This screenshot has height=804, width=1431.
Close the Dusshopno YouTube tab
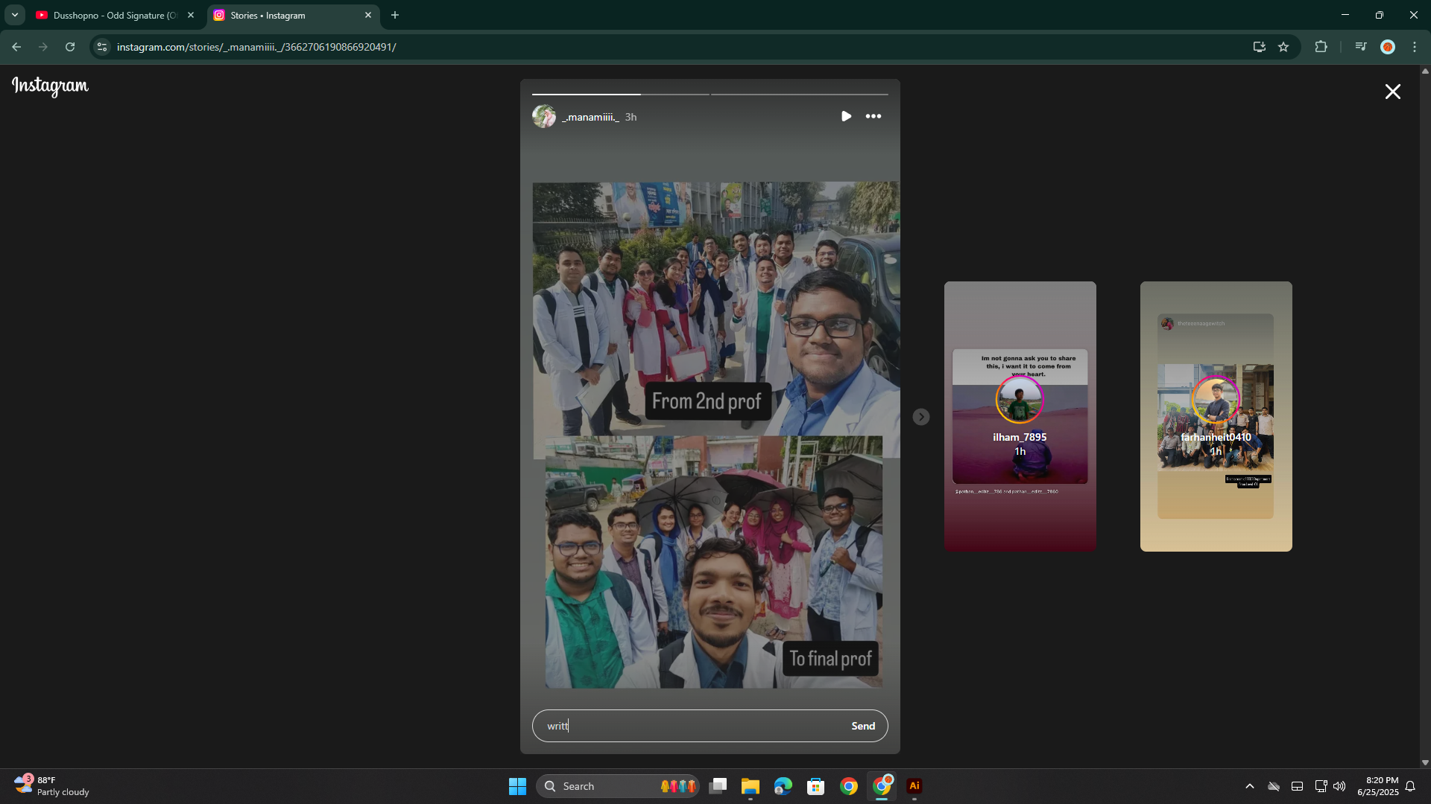pyautogui.click(x=191, y=15)
